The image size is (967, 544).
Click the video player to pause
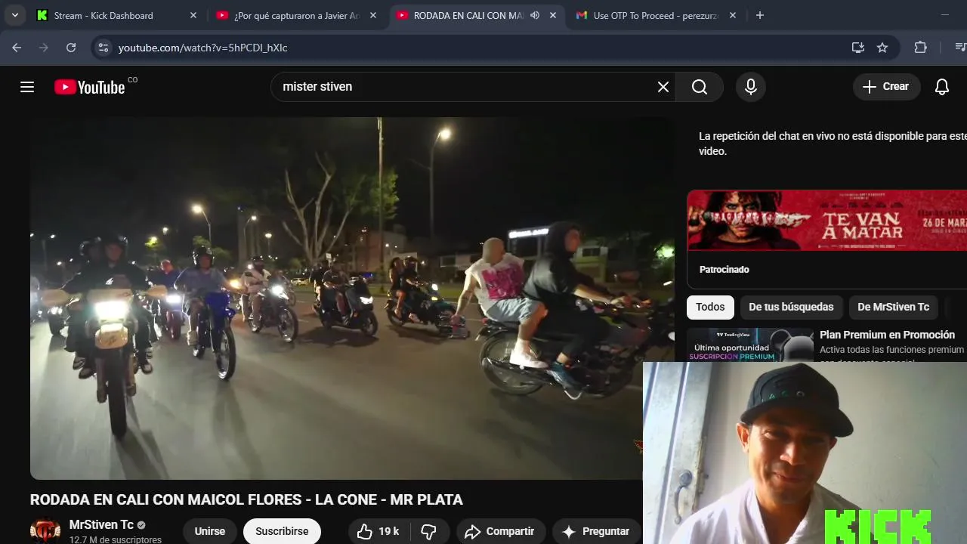351,298
